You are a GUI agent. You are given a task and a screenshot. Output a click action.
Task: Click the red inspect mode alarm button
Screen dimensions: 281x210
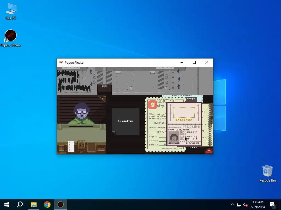(209, 151)
